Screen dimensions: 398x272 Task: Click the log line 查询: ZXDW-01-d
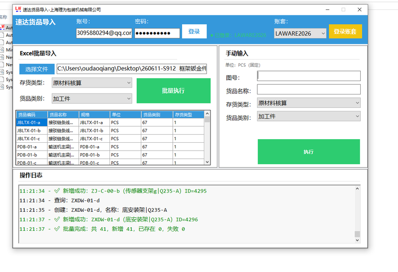[59, 200]
